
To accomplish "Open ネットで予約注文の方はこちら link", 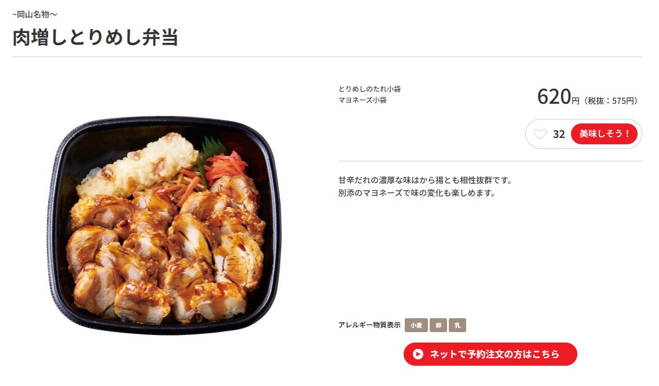I will tap(490, 354).
